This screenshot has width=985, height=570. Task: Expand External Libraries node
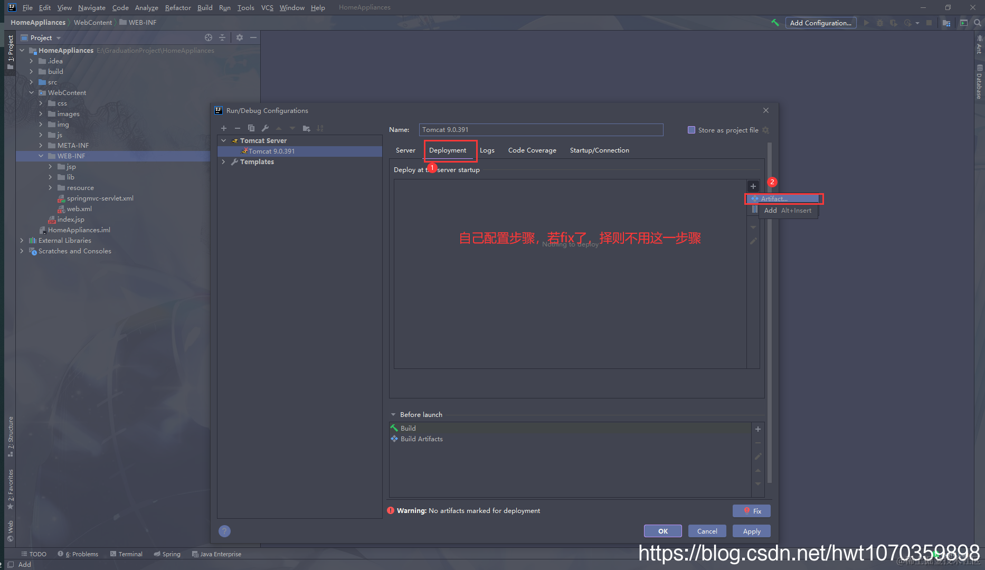click(x=22, y=241)
